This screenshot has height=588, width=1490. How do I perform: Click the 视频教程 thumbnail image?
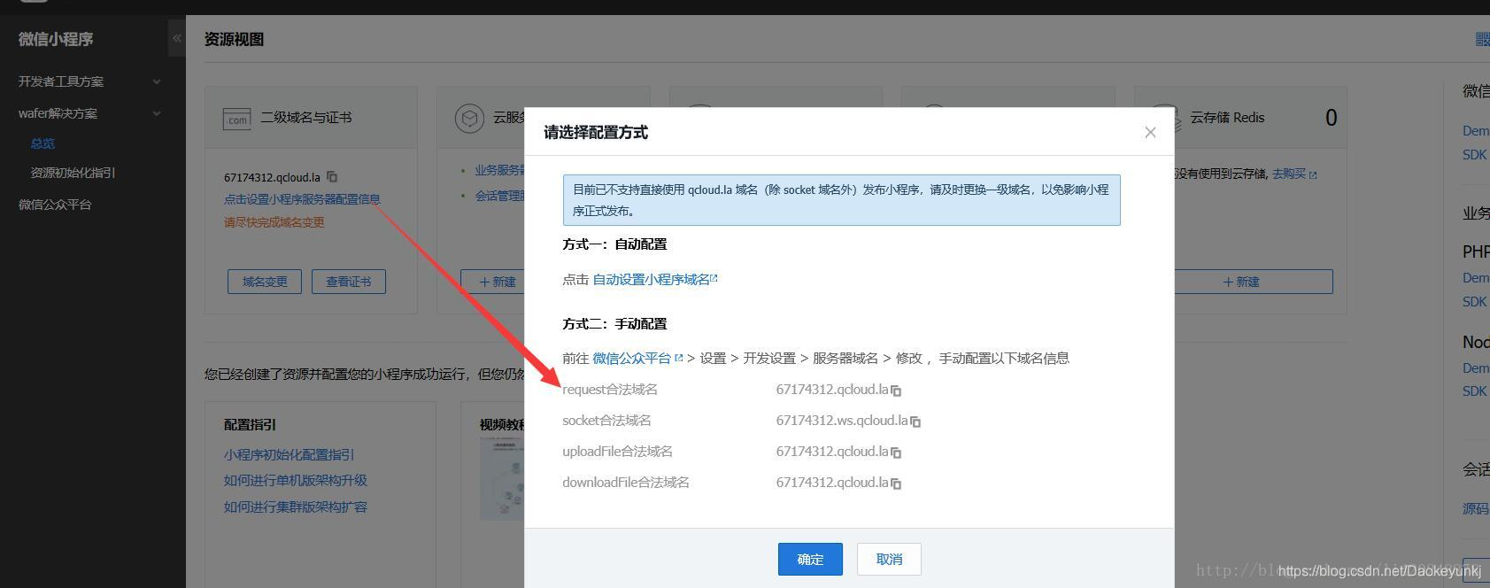(503, 478)
